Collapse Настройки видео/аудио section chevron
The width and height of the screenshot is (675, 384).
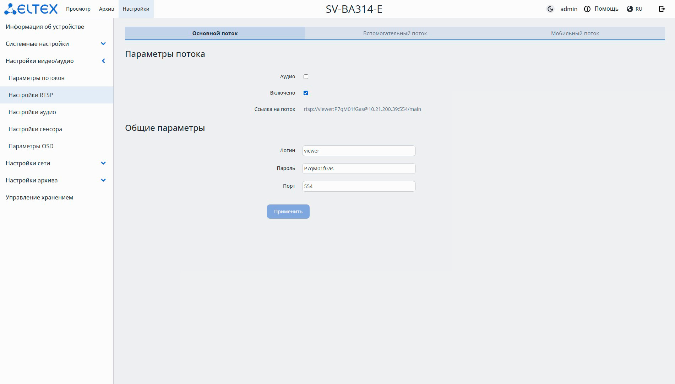pos(103,61)
